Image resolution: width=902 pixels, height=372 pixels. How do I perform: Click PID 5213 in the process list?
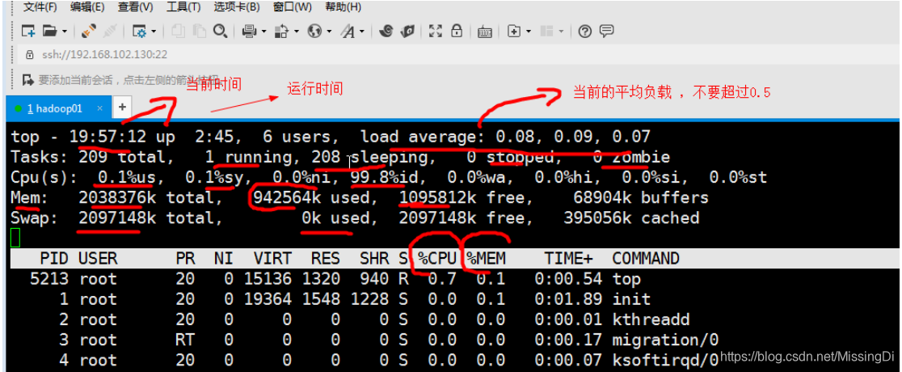pos(49,279)
